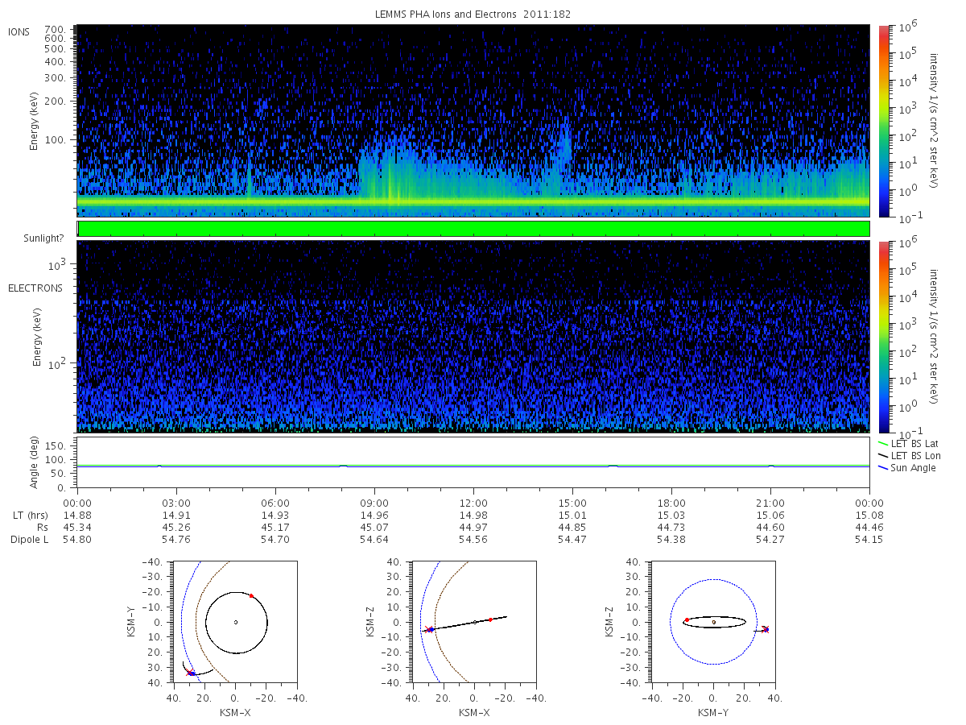Click the spacecraft position marker in the KSM-Y vs KSM-X plot
The height and width of the screenshot is (725, 966).
click(191, 673)
